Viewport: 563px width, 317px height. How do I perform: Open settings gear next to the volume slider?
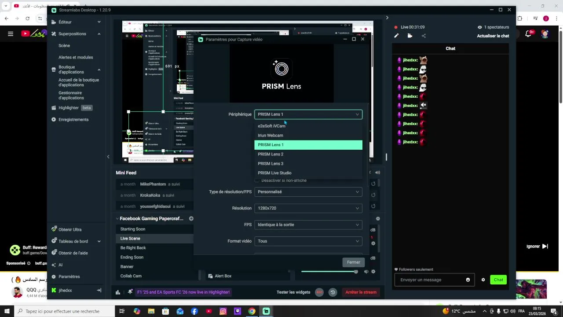point(373,272)
